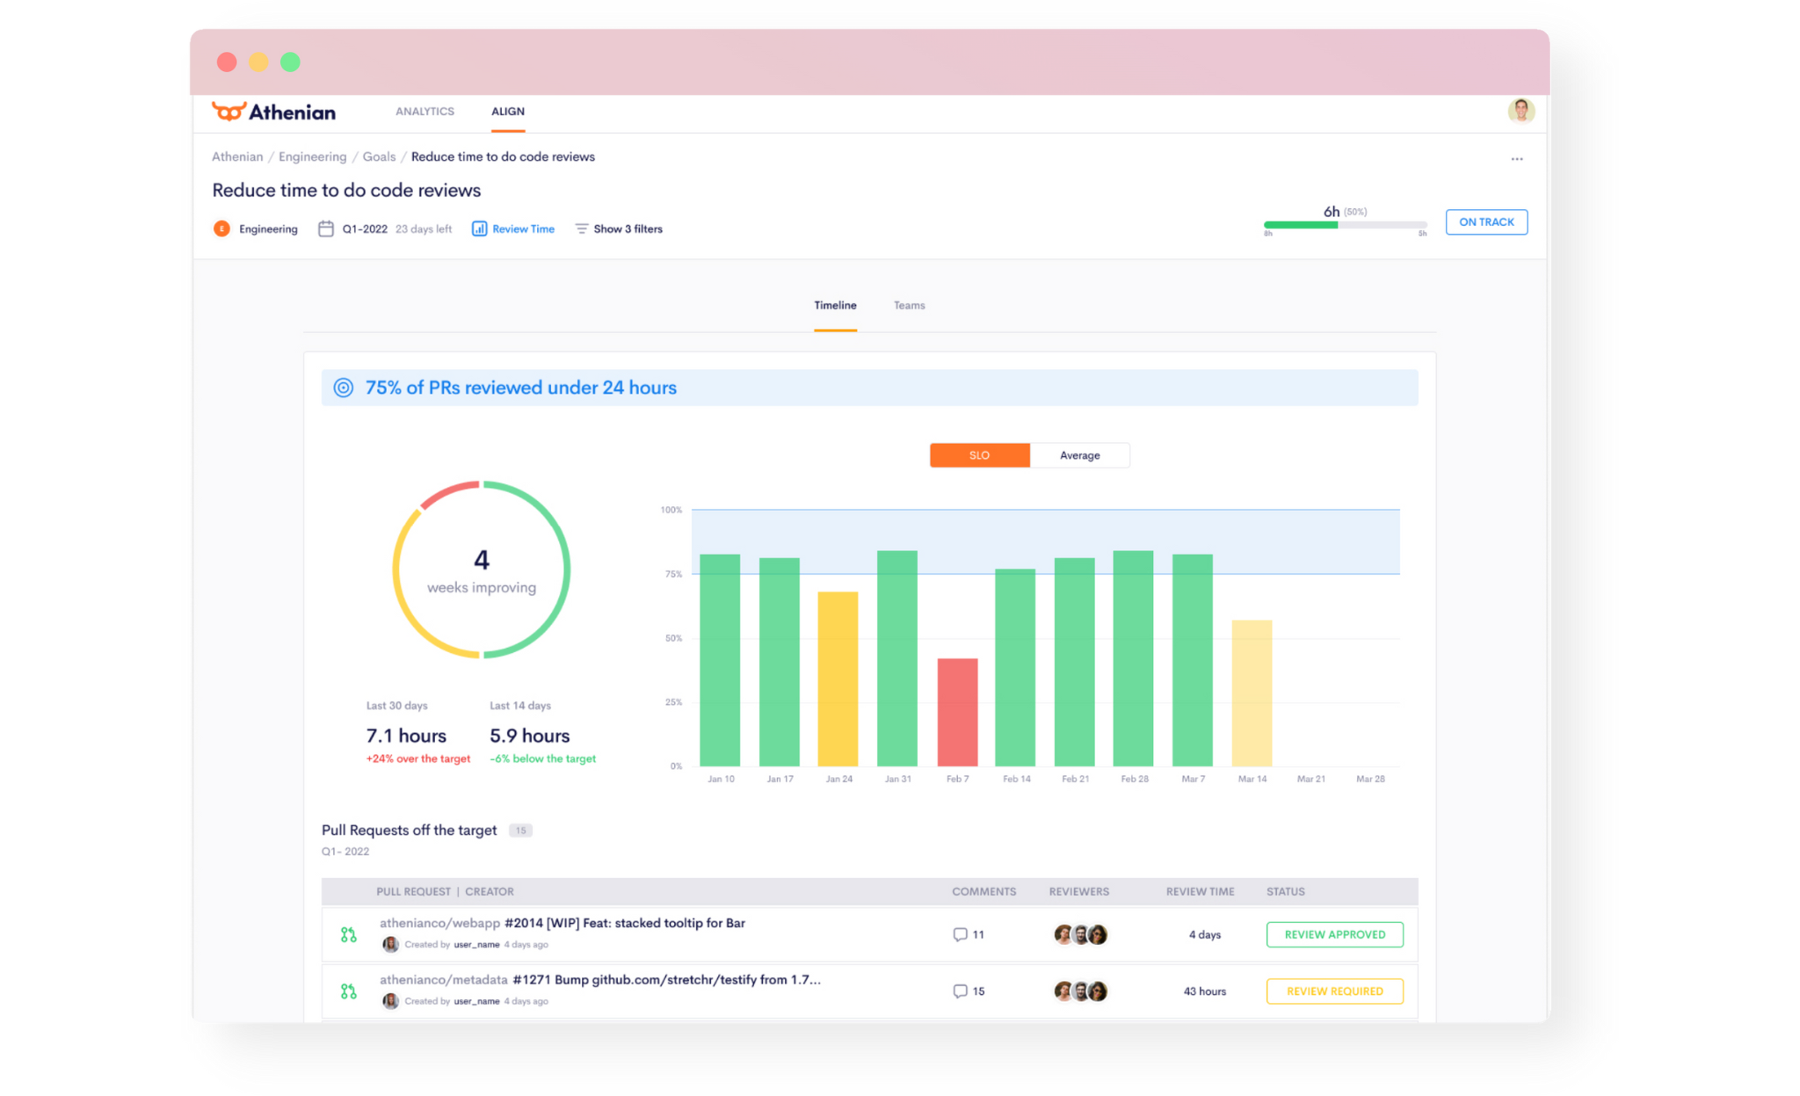Click the ON TRACK button
The height and width of the screenshot is (1096, 1800).
[1486, 222]
